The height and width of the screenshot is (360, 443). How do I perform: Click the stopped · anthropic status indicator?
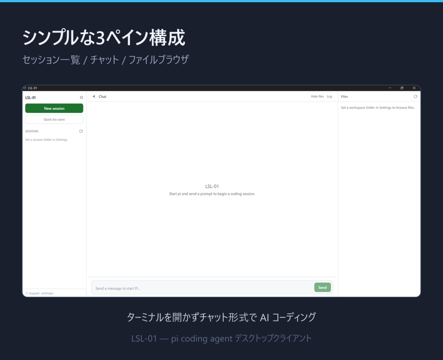pyautogui.click(x=39, y=293)
